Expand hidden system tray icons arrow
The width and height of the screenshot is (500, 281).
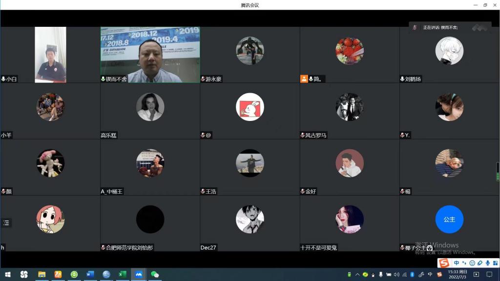pos(357,275)
